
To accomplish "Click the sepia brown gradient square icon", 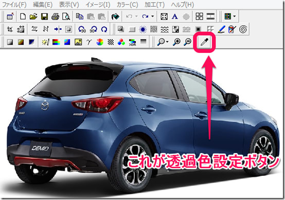I will coord(21,42).
